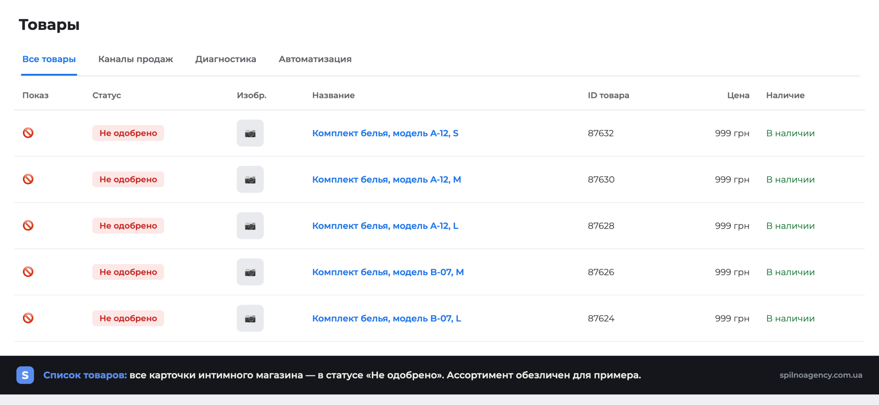This screenshot has height=405, width=879.
Task: Open the image placeholder for product 87628
Action: click(x=250, y=226)
